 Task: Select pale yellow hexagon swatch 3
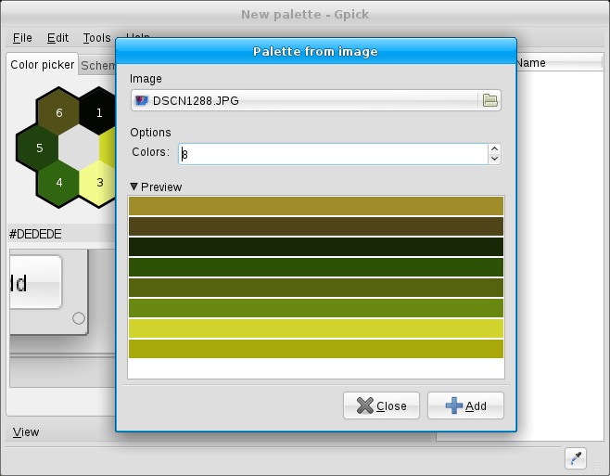point(98,183)
